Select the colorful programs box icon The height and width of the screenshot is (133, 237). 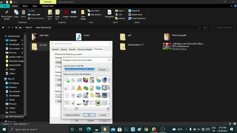86,80
